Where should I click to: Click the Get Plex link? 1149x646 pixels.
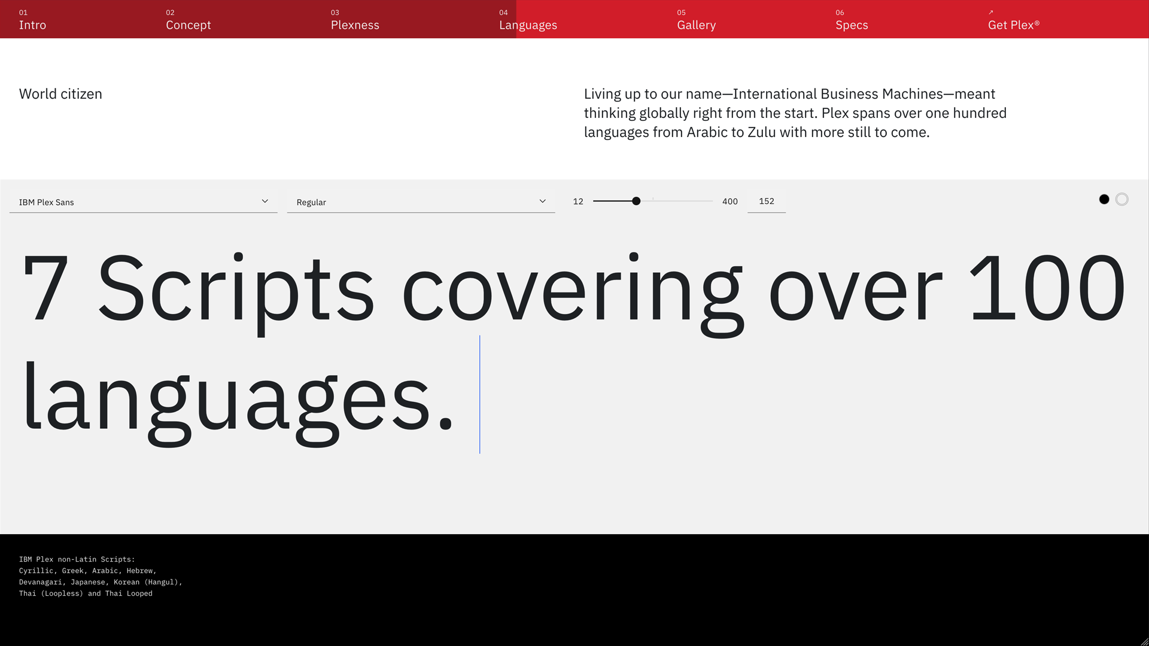1013,25
